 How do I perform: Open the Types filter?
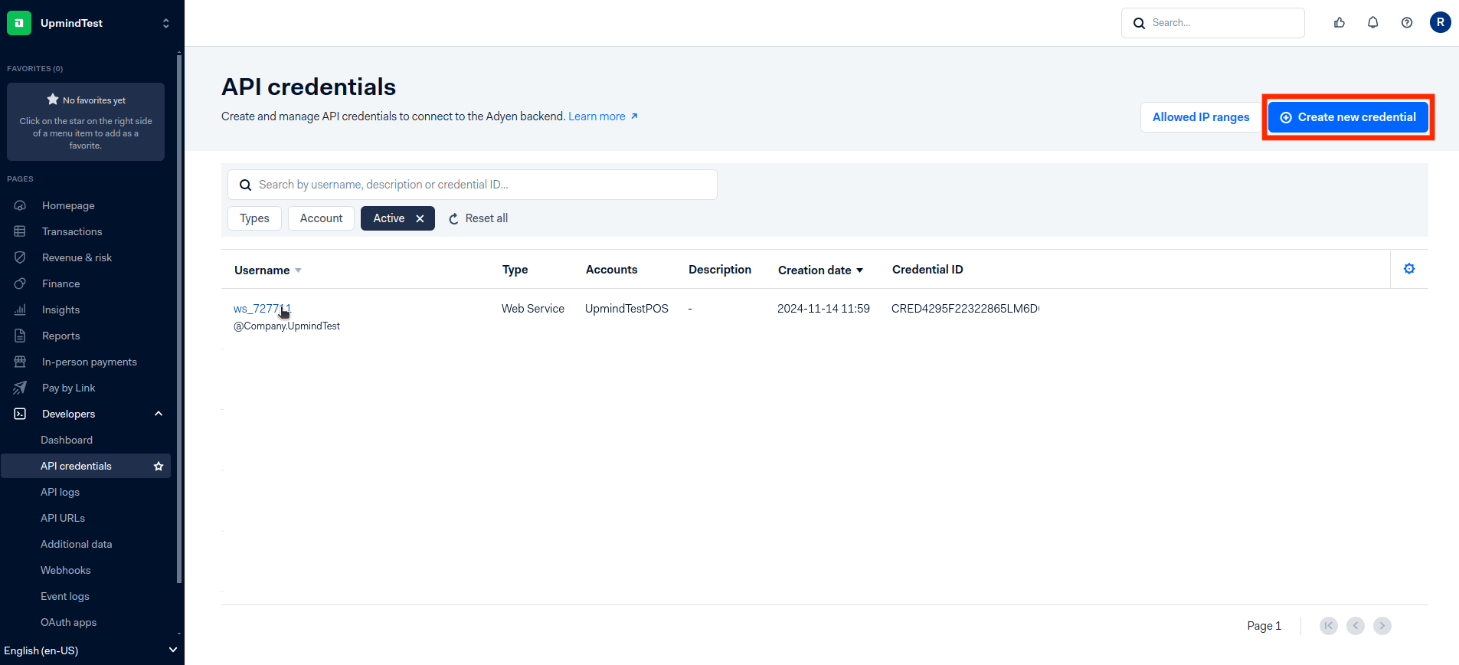pyautogui.click(x=254, y=218)
